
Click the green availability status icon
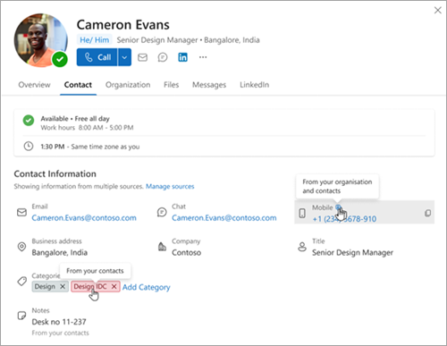coord(29,121)
